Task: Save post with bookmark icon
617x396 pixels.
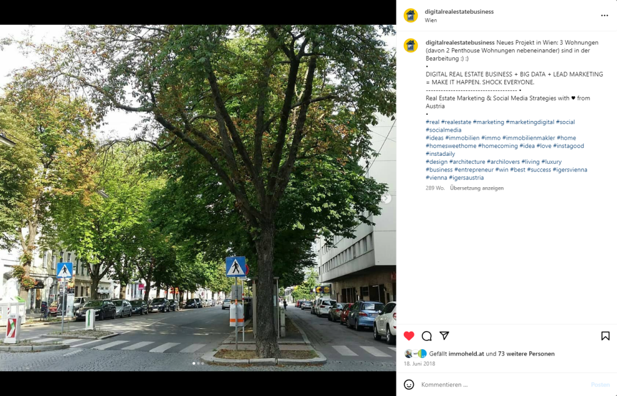Action: click(x=605, y=336)
